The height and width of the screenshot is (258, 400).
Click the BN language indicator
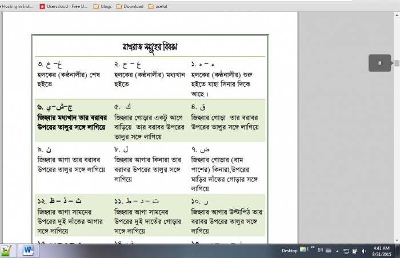tap(320, 250)
